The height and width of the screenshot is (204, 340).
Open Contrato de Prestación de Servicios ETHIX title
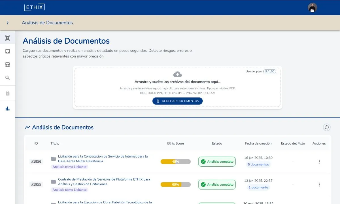click(x=104, y=182)
